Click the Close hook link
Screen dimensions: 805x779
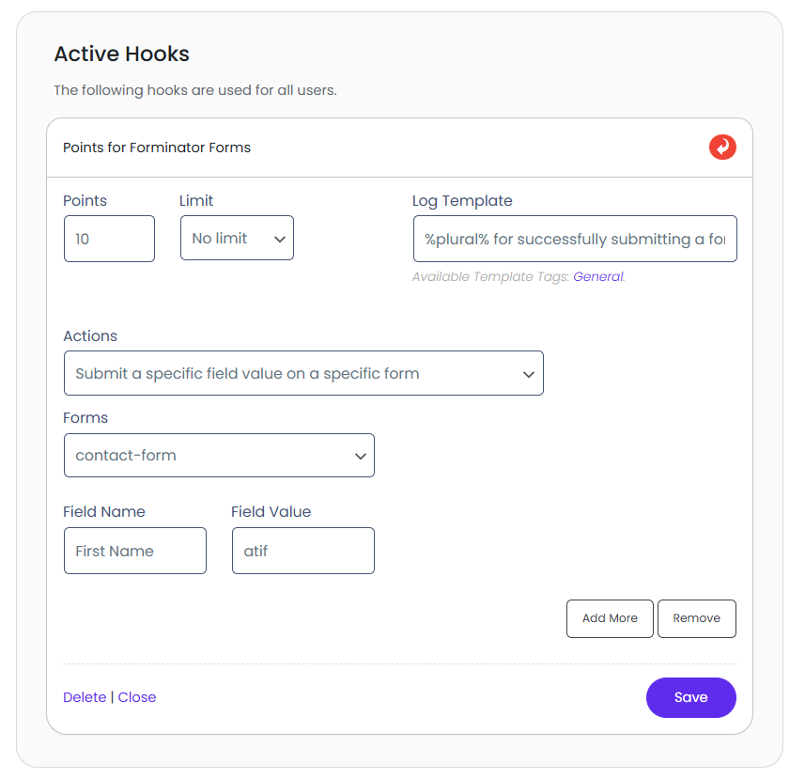[137, 697]
